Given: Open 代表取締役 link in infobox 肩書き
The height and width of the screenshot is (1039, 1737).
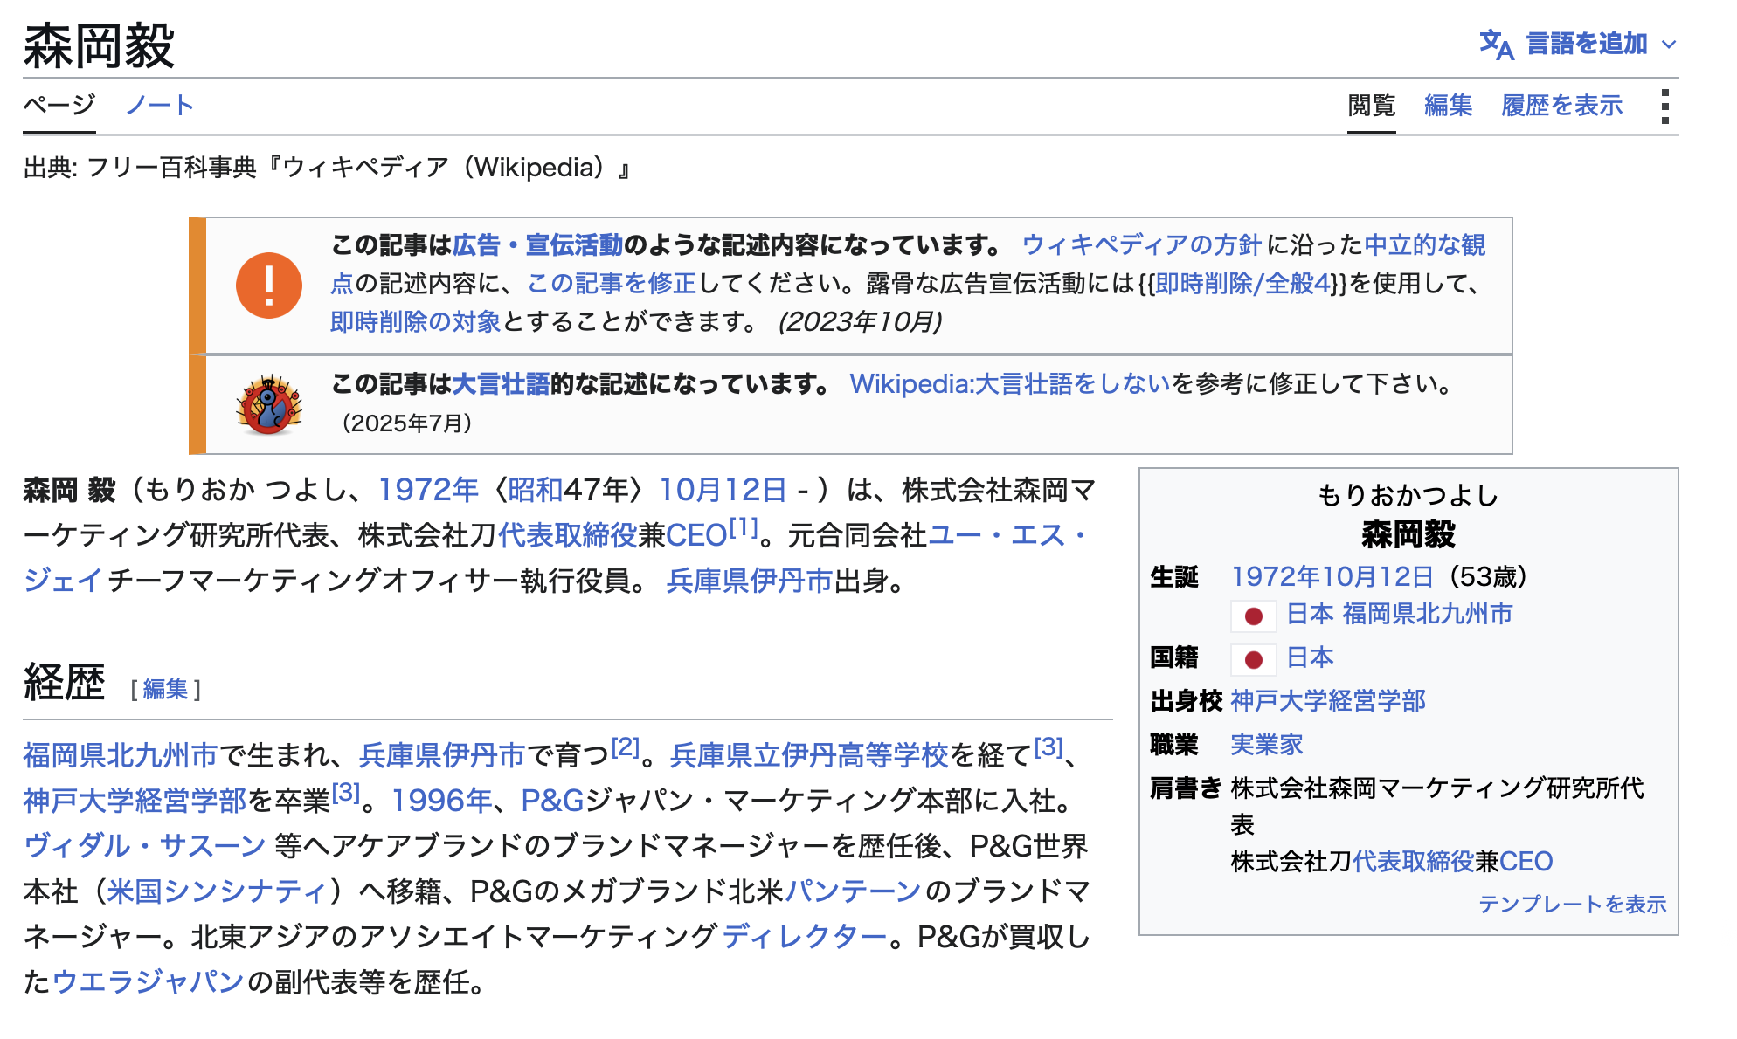Looking at the screenshot, I should point(1414,862).
